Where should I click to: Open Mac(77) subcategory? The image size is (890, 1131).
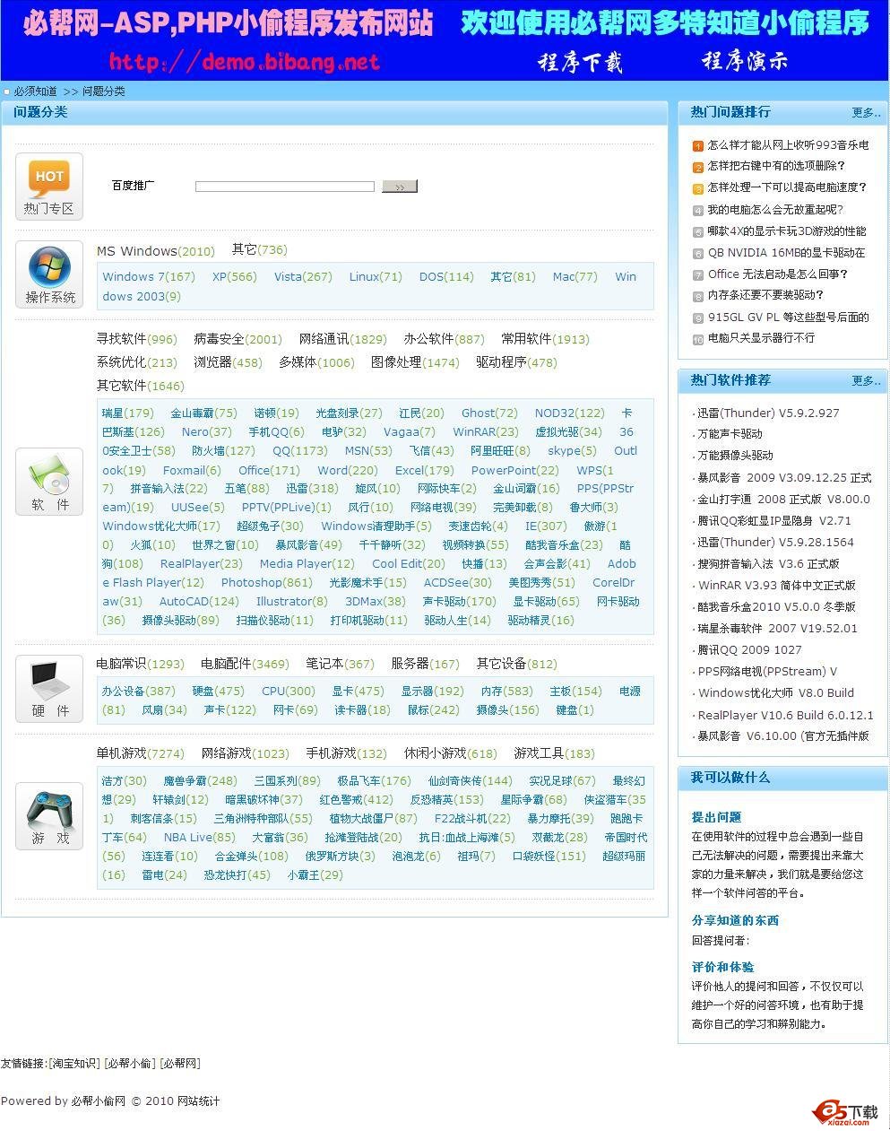[575, 277]
